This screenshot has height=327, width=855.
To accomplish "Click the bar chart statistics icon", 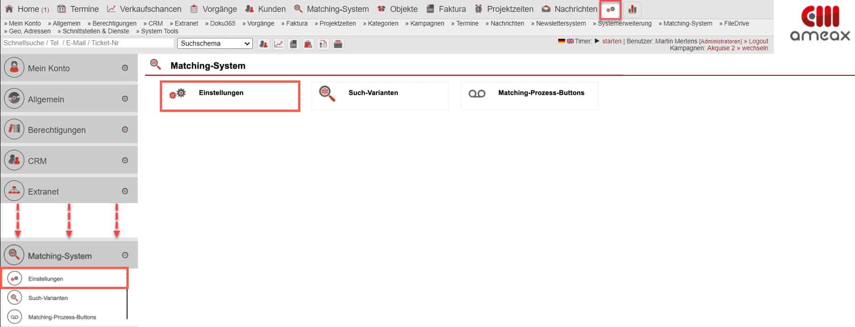I will pos(632,9).
